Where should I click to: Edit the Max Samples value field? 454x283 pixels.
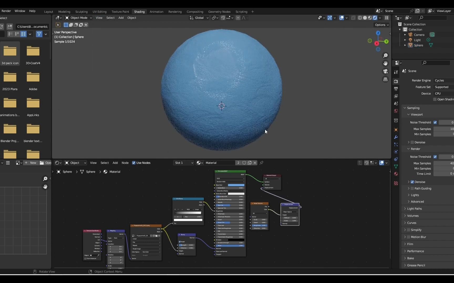point(444,129)
